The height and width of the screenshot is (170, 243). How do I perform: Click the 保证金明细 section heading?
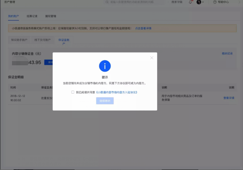point(16,77)
